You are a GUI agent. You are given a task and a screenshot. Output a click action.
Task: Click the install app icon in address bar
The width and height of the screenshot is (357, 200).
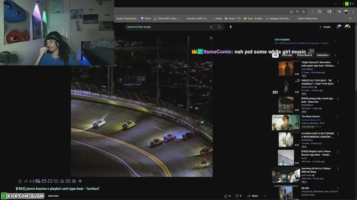point(291,12)
